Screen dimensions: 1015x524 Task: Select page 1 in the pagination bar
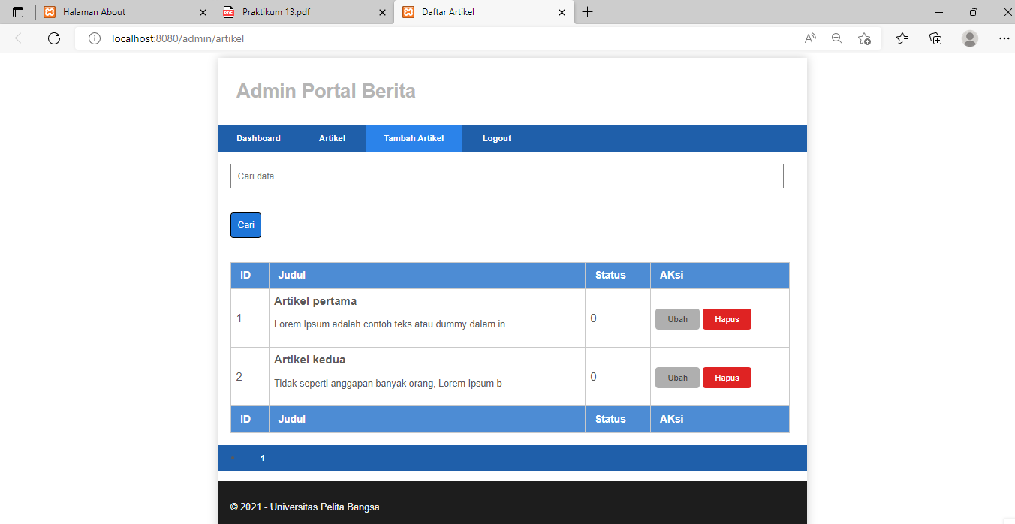tap(262, 458)
